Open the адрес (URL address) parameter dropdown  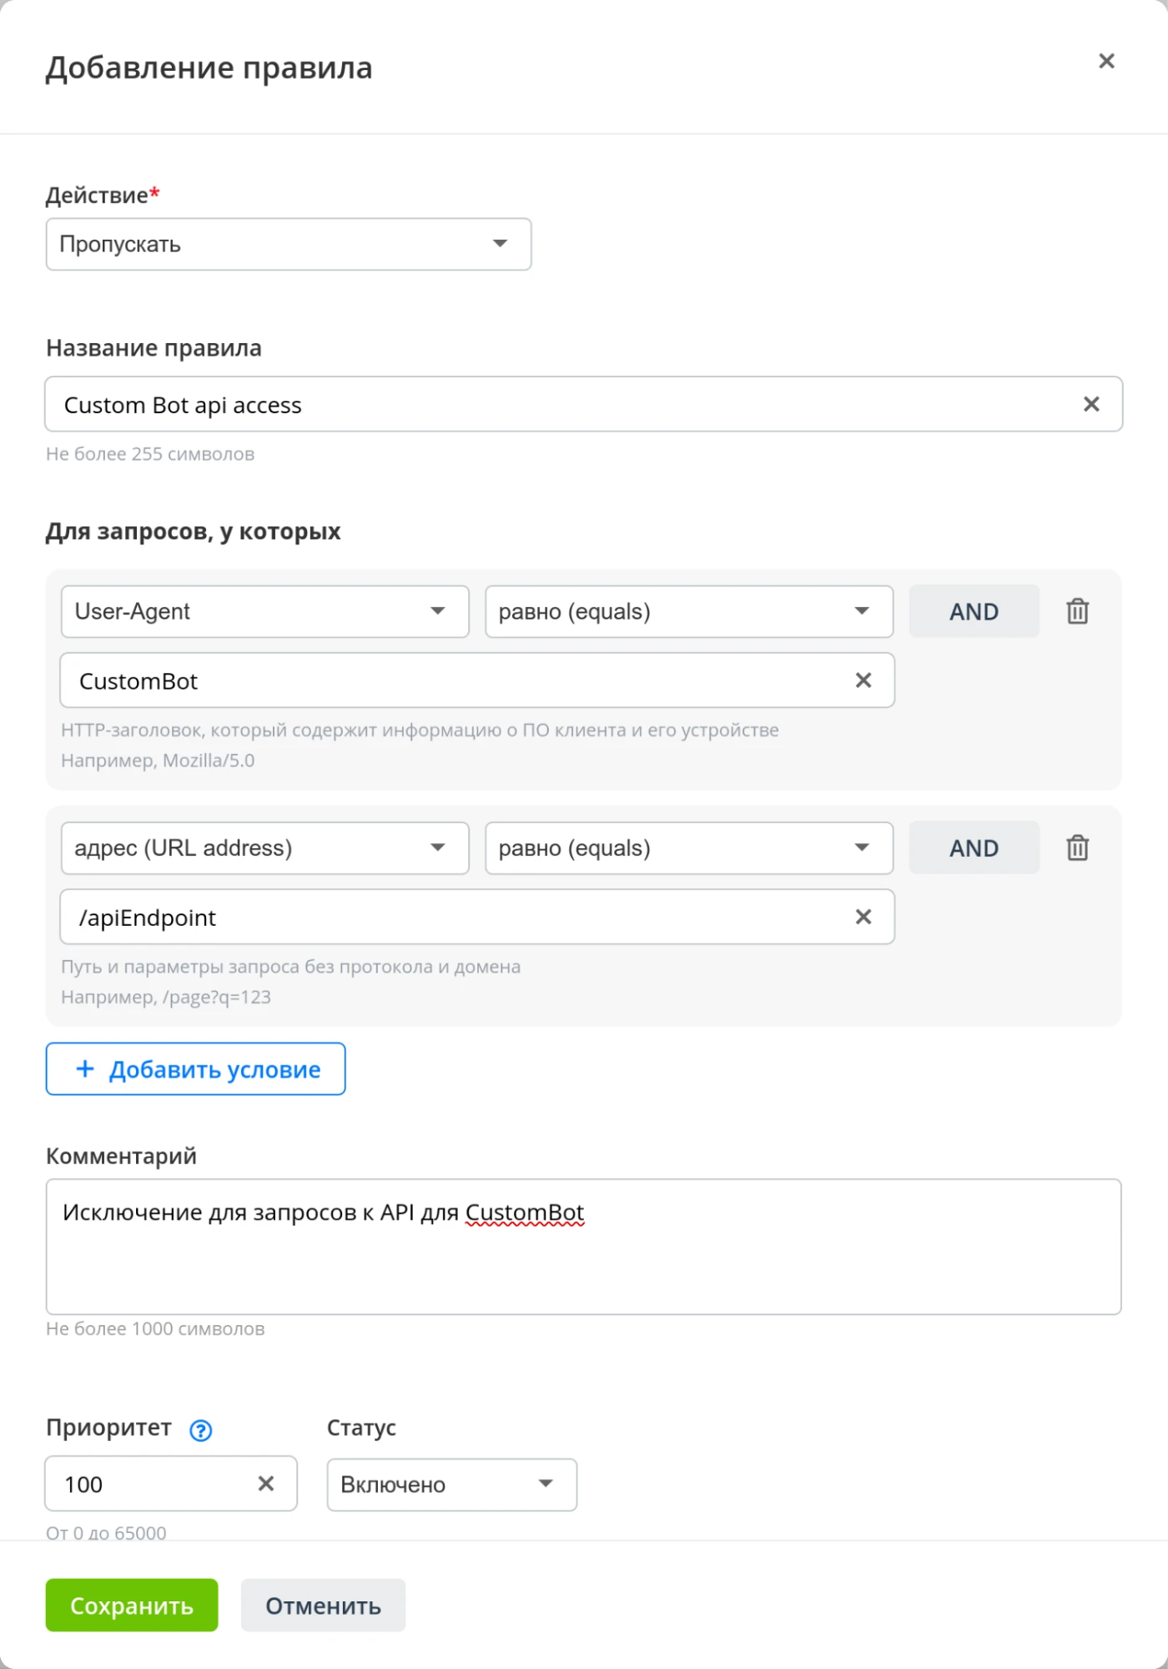(x=264, y=847)
